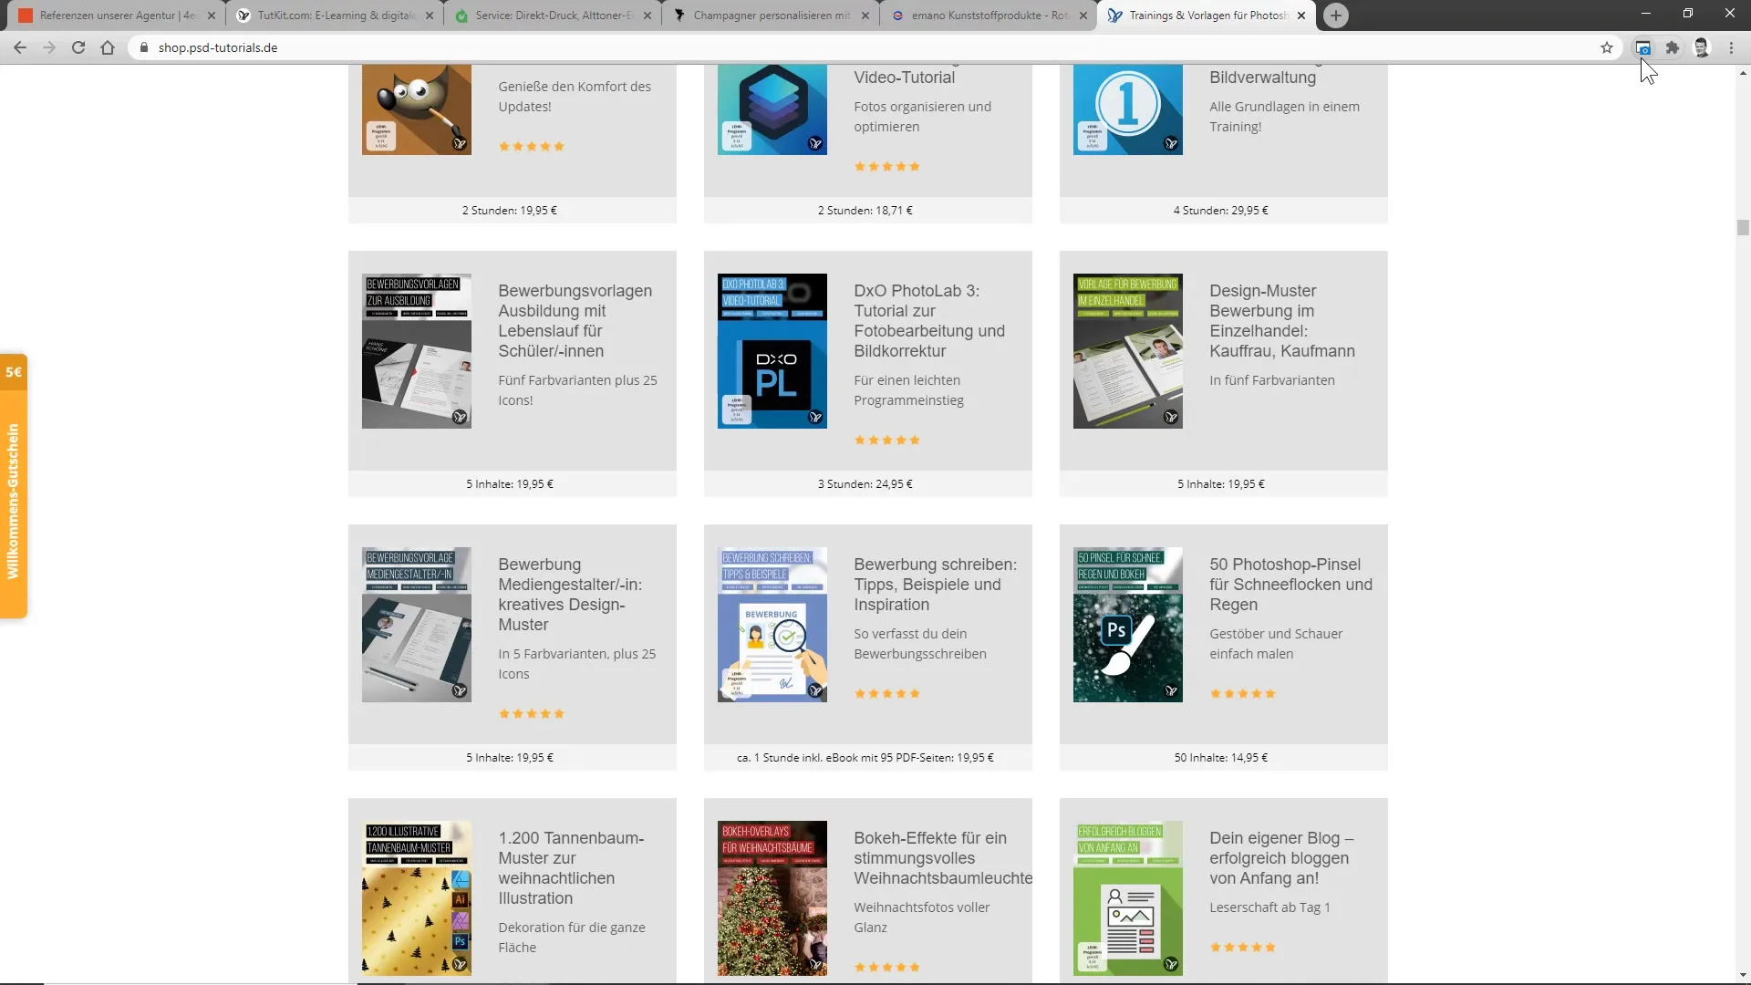Open Bewerbungsvorlagen zur Ausbildung thumbnail

(x=417, y=351)
